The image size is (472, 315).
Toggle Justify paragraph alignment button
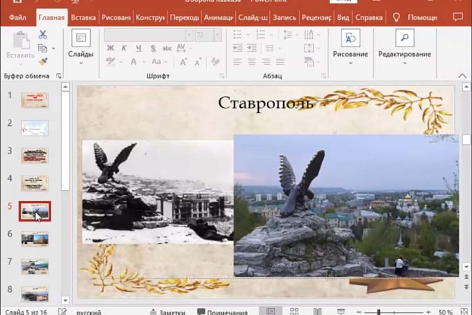pyautogui.click(x=280, y=62)
